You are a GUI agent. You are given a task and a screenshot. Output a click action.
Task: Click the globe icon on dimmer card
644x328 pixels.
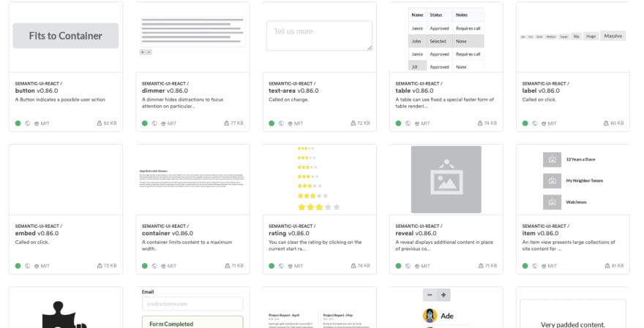[x=154, y=123]
